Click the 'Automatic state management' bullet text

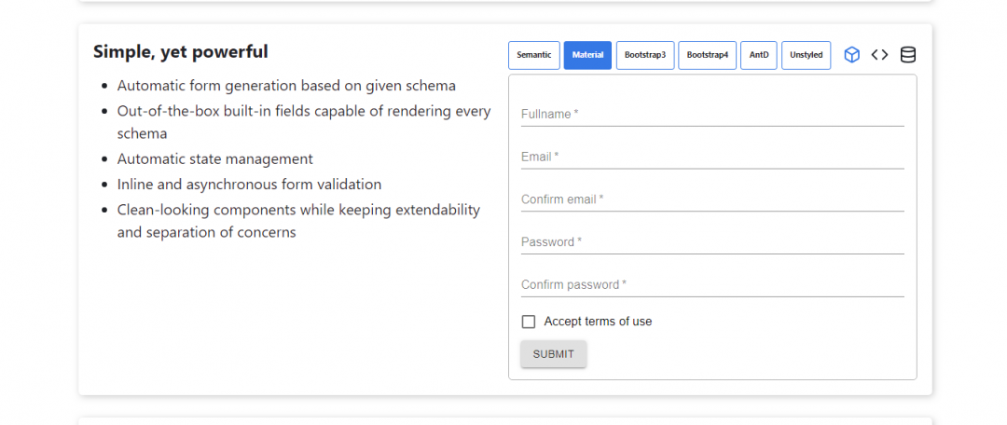tap(215, 159)
